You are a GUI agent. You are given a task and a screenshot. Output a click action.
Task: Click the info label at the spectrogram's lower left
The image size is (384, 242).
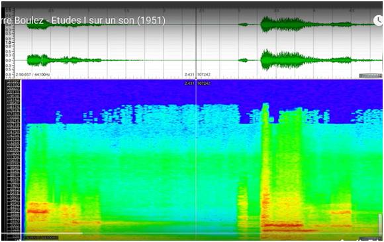pyautogui.click(x=40, y=237)
